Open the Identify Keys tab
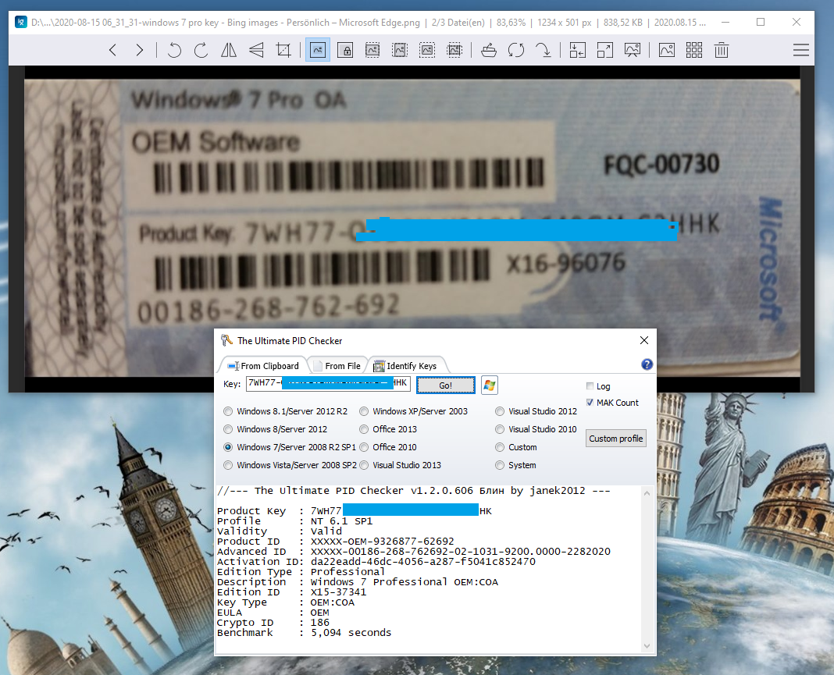This screenshot has height=675, width=834. point(406,366)
